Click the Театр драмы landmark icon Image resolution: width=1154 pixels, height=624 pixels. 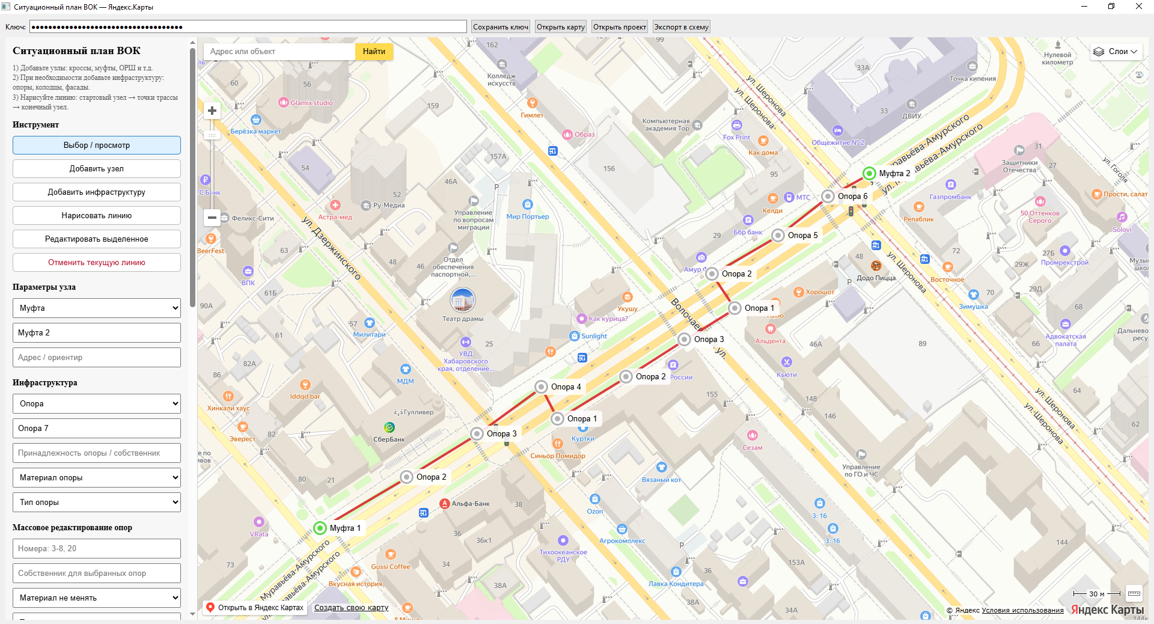[463, 300]
